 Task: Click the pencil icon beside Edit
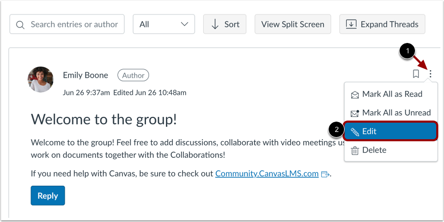355,131
